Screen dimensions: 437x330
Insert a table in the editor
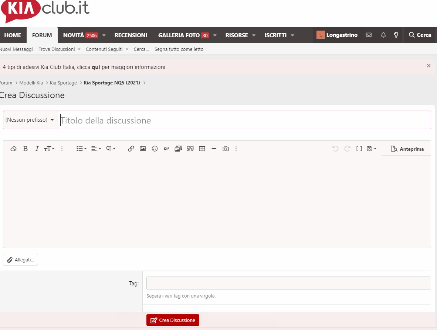[x=202, y=149]
